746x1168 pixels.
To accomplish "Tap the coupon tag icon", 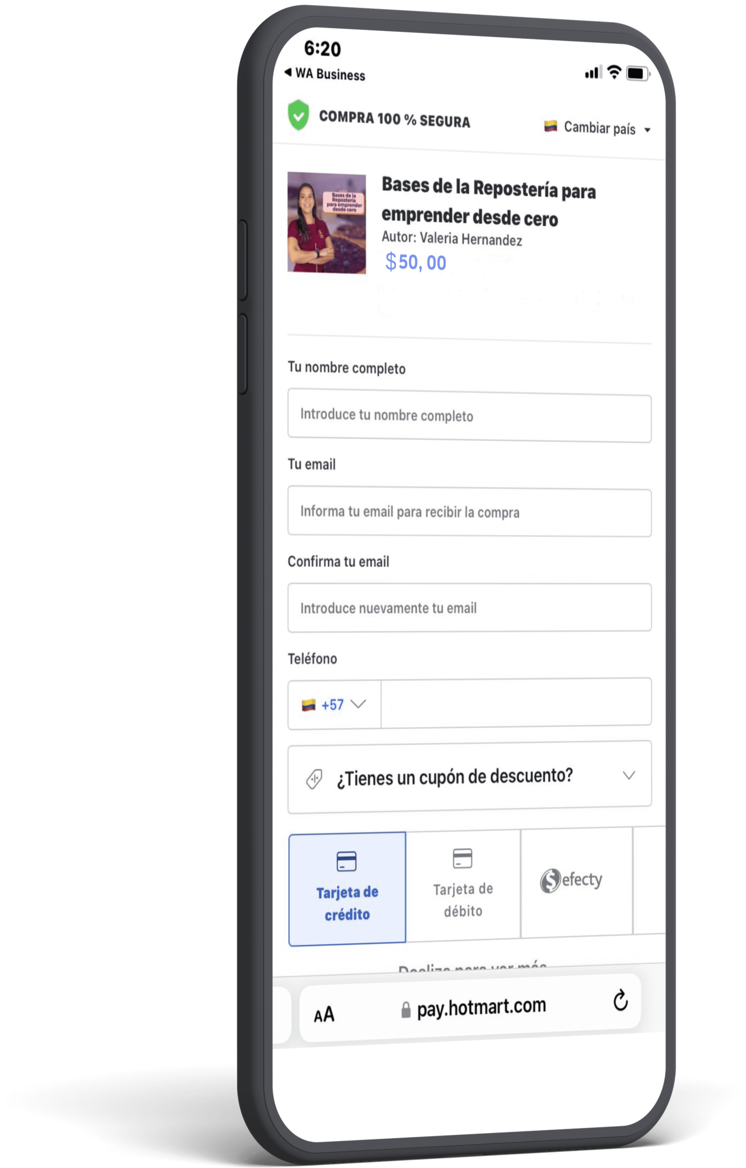I will 314,779.
